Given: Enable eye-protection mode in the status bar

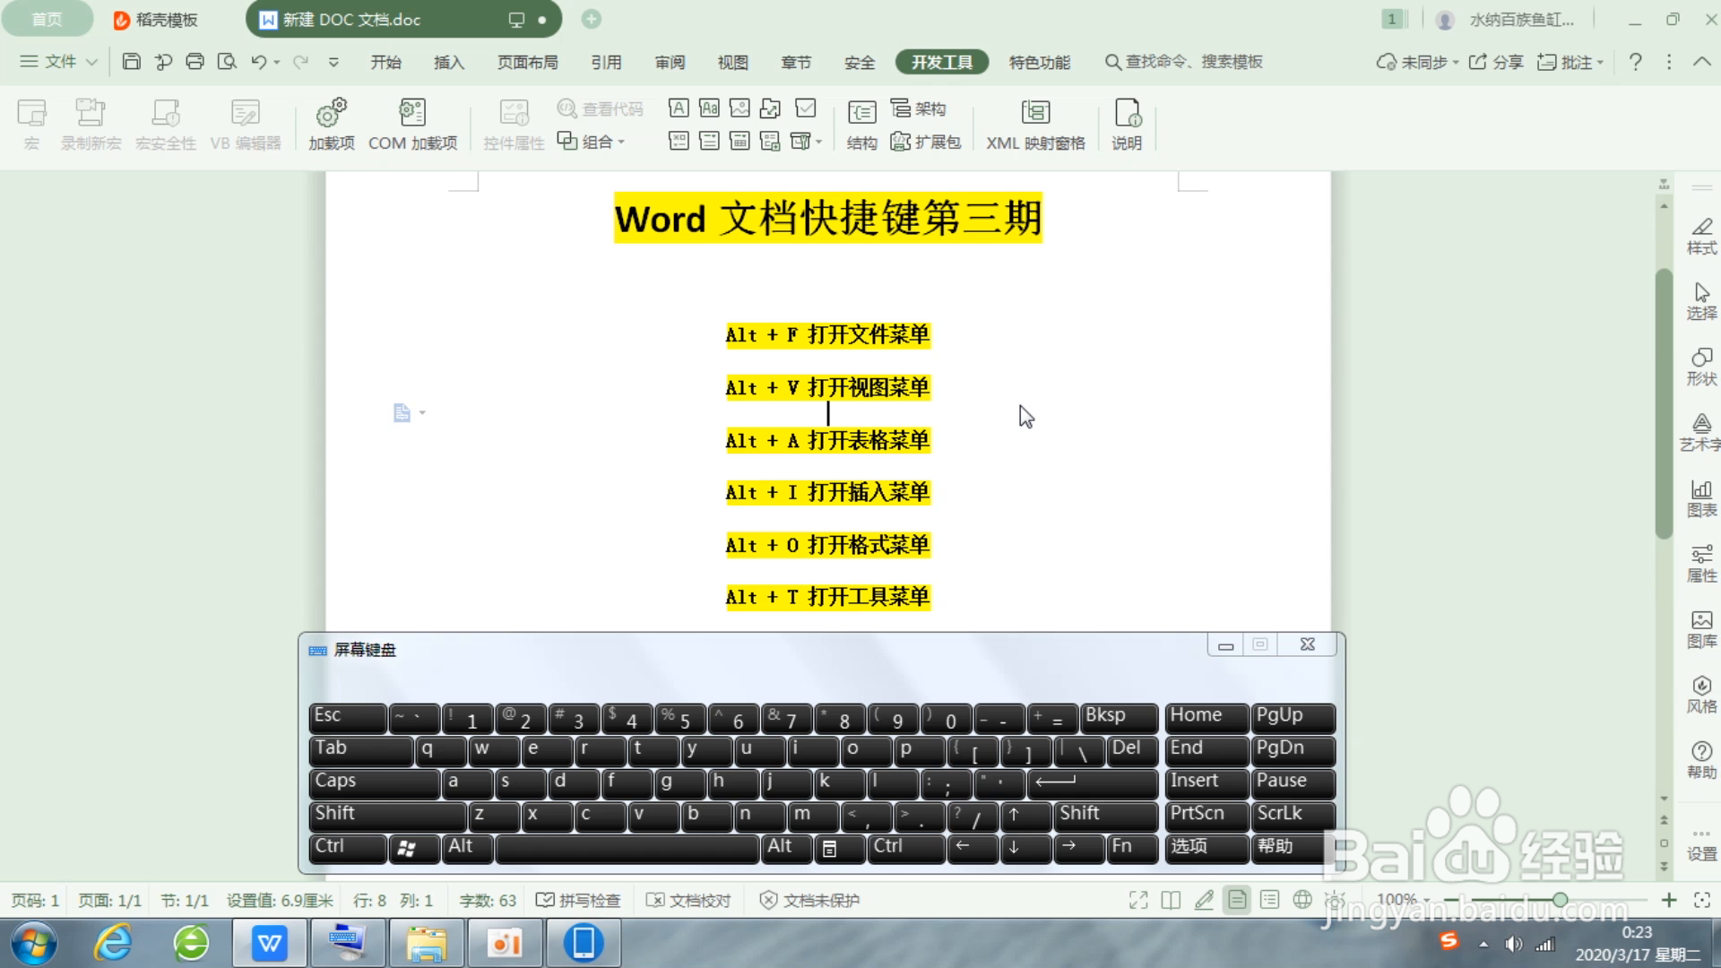Looking at the screenshot, I should 1336,900.
